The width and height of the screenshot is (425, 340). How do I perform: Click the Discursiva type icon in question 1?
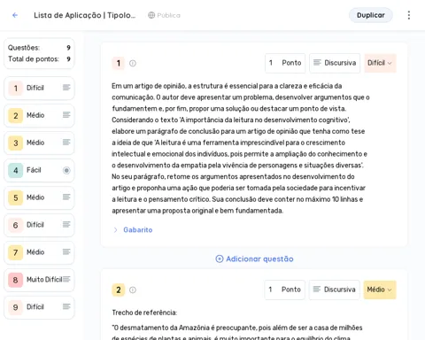317,63
